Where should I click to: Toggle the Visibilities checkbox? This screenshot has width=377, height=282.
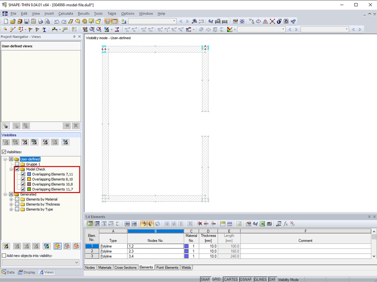pyautogui.click(x=4, y=152)
